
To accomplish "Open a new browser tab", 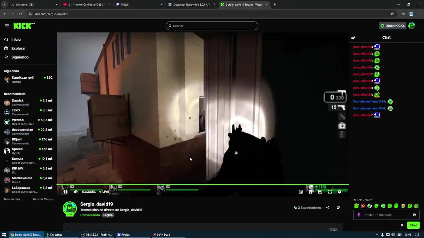I will point(275,5).
